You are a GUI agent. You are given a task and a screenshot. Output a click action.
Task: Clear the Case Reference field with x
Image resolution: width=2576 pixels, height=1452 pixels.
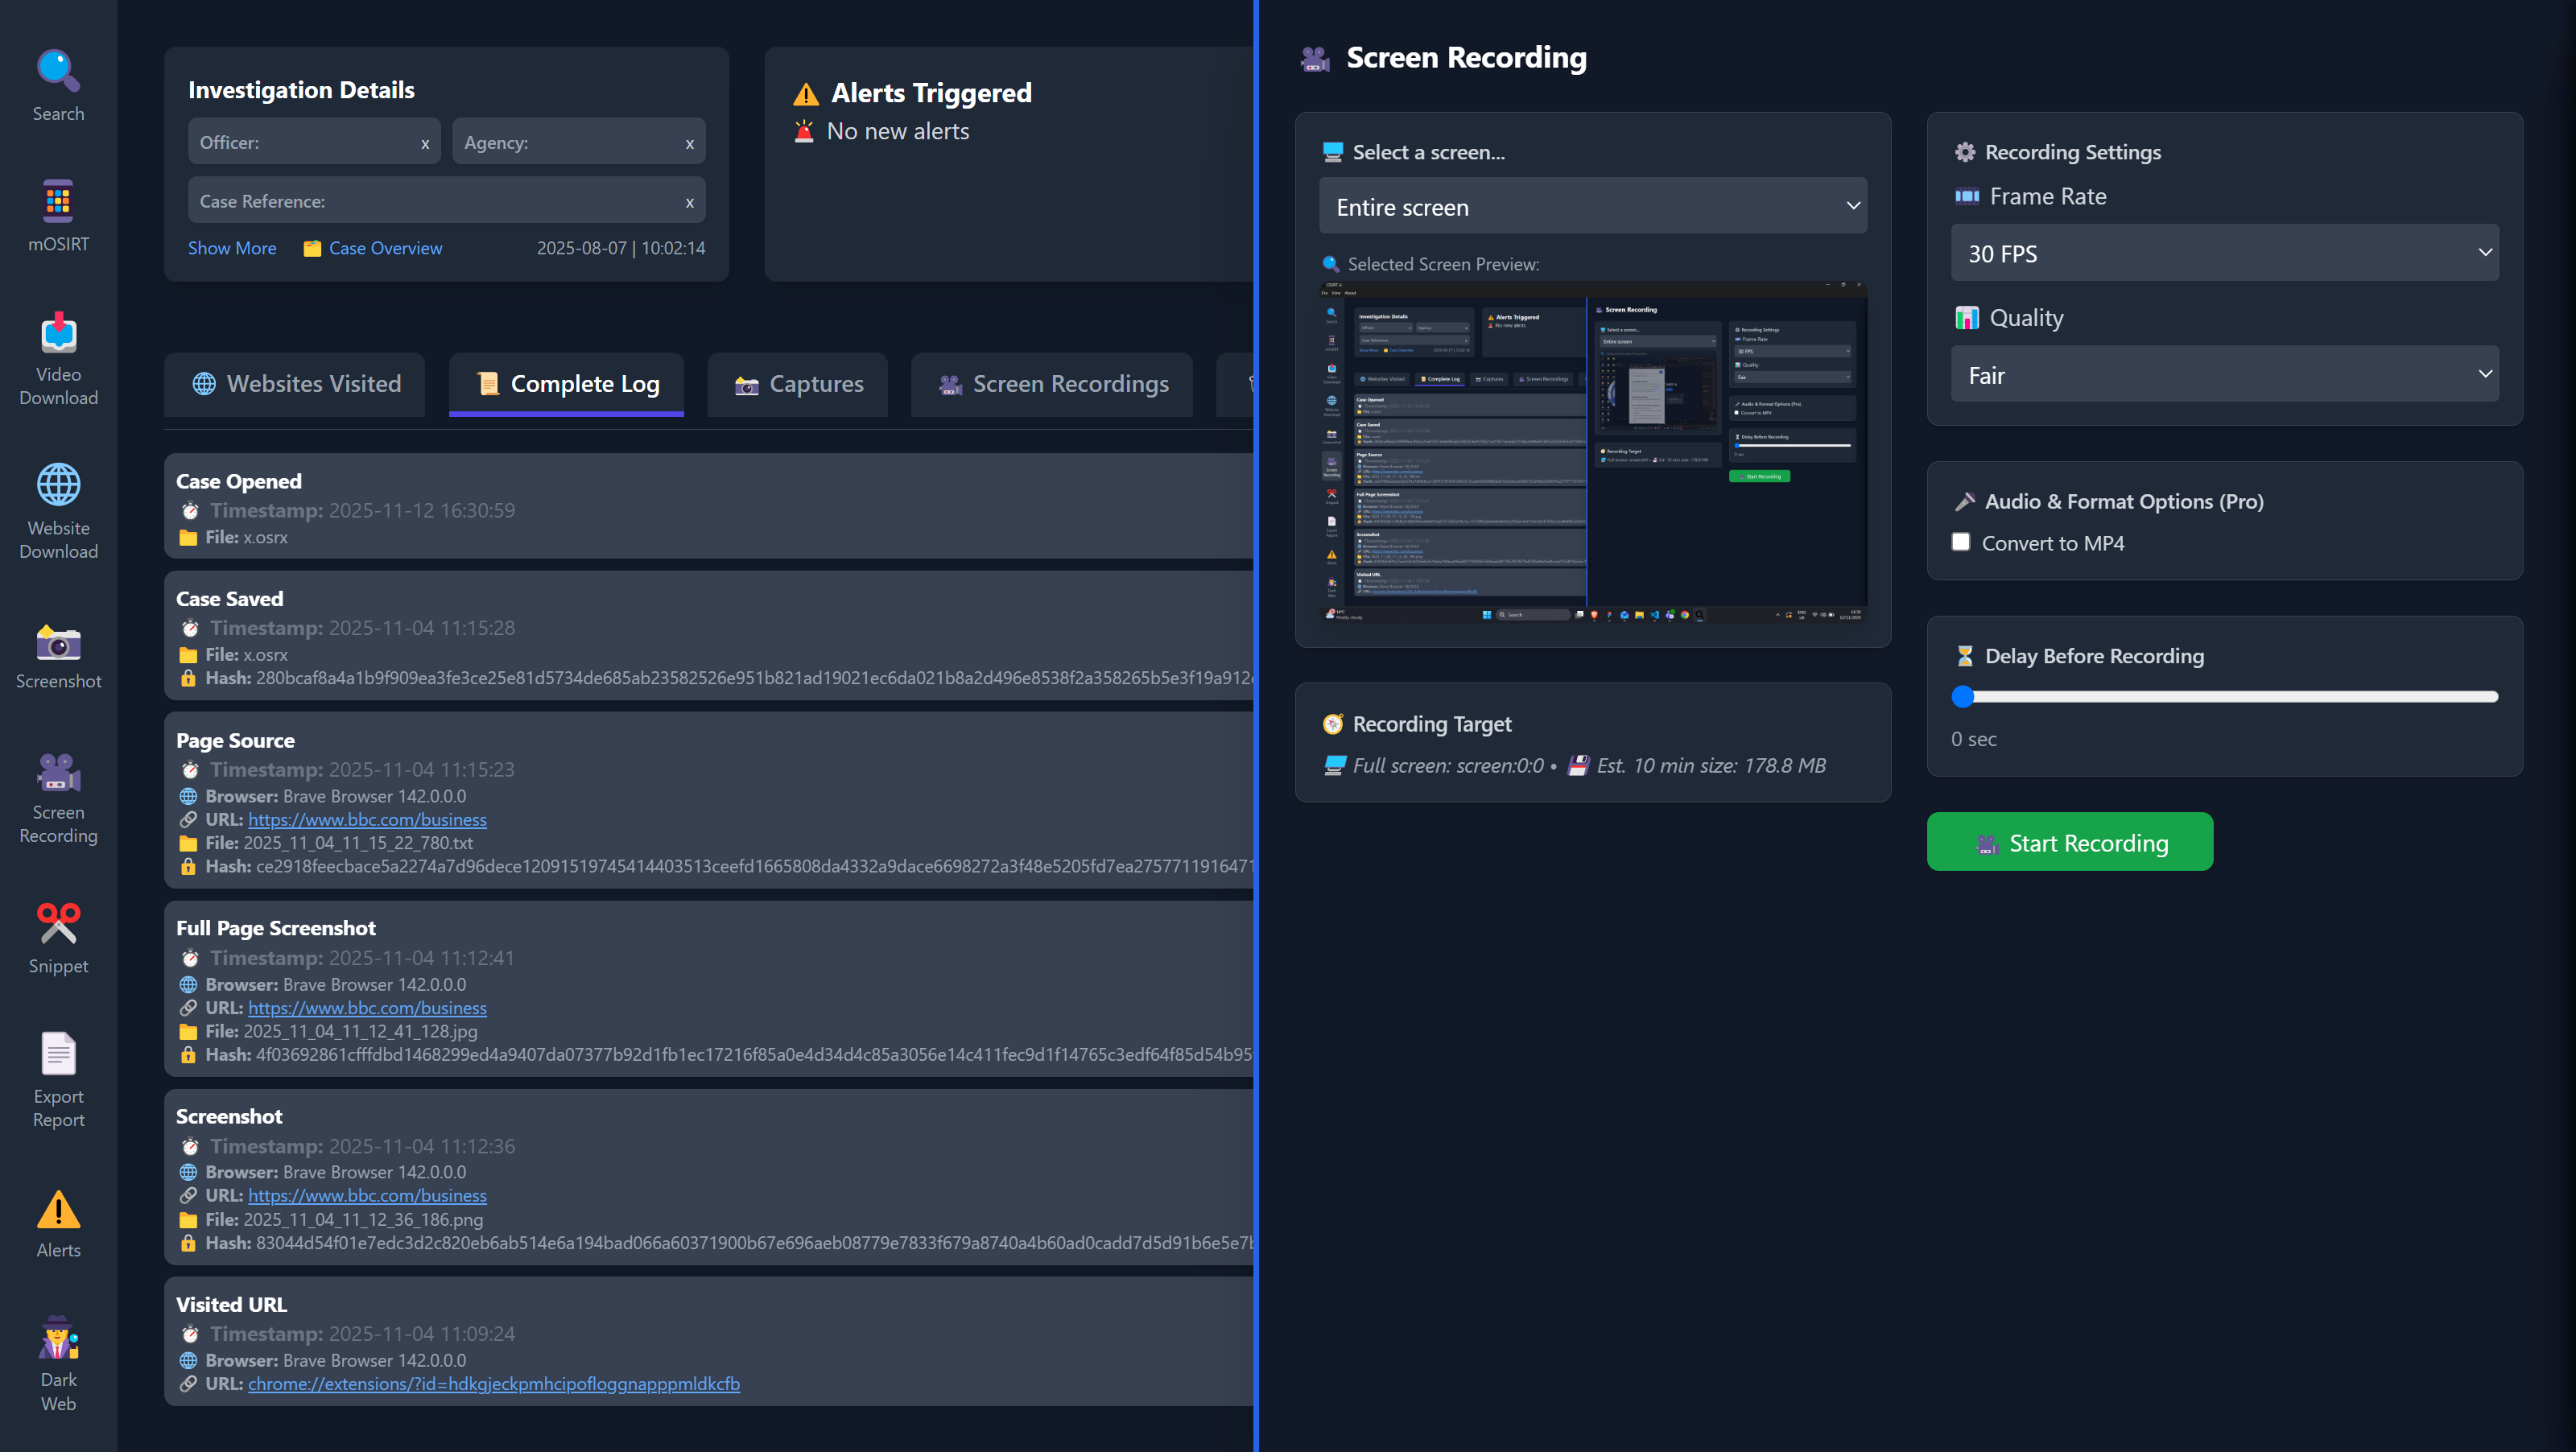pos(689,202)
